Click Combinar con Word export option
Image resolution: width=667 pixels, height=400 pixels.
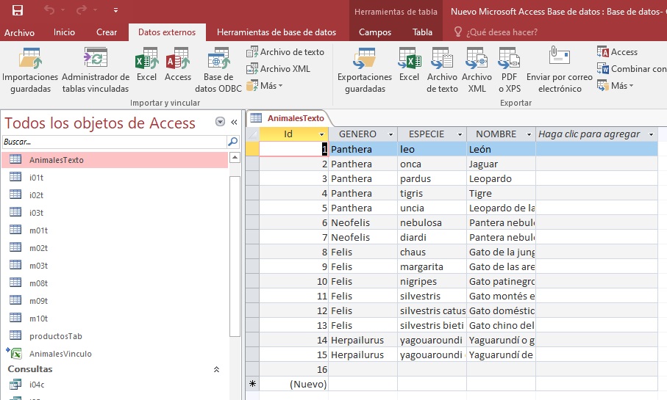point(631,69)
